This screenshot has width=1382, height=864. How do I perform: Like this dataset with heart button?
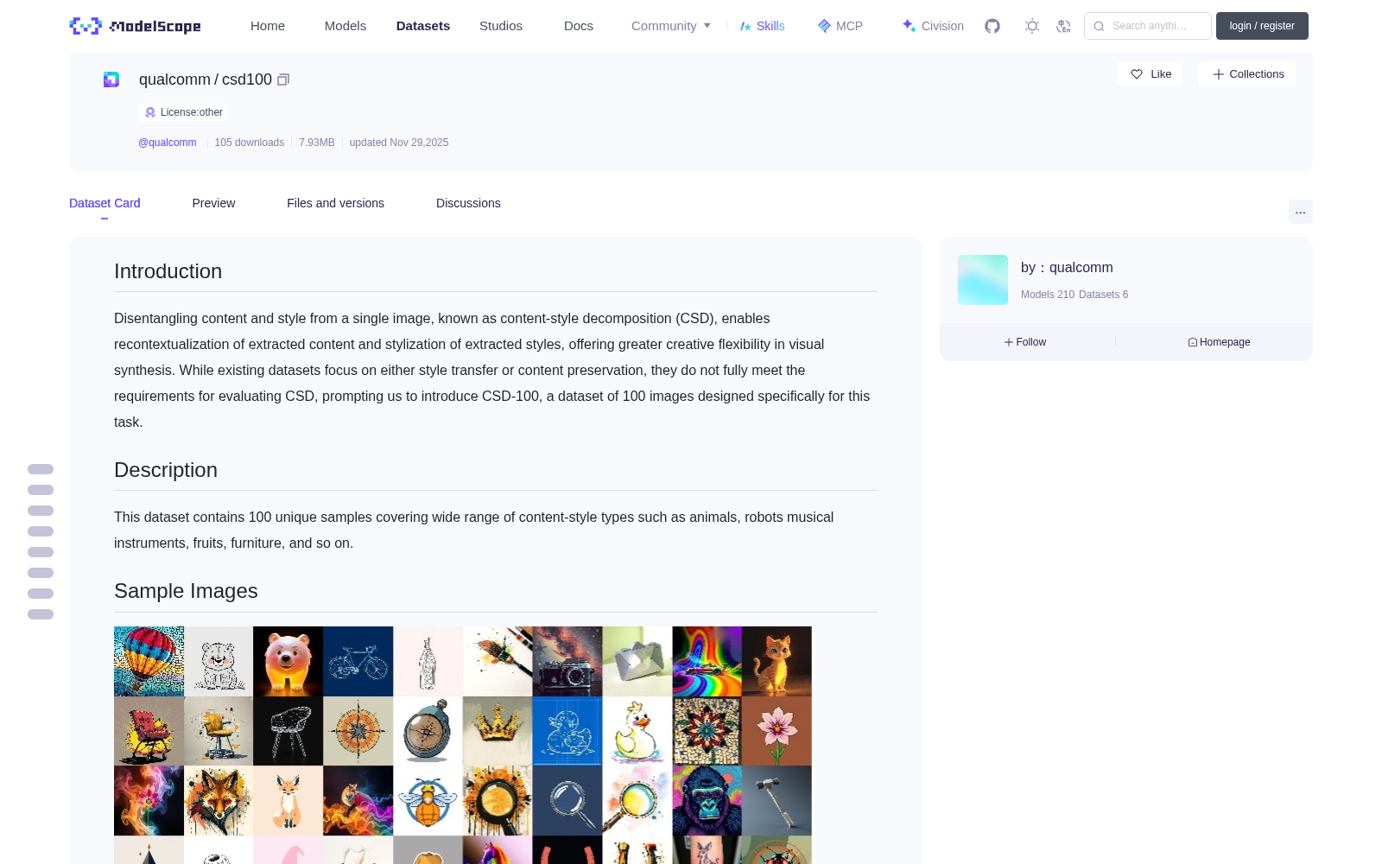[x=1150, y=74]
